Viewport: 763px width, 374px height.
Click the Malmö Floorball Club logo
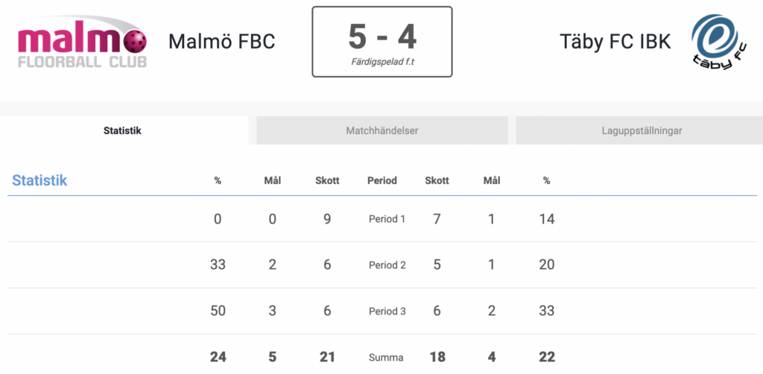click(x=82, y=42)
